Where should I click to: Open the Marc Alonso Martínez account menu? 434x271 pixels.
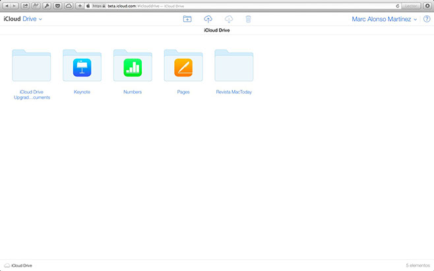pyautogui.click(x=385, y=20)
